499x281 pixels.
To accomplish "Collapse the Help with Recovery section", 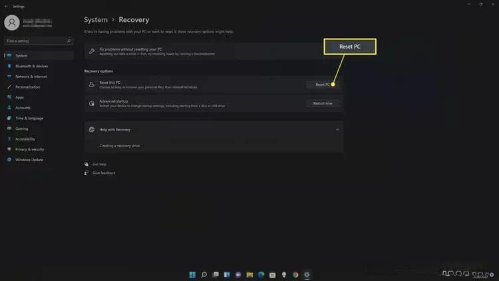I will click(337, 130).
